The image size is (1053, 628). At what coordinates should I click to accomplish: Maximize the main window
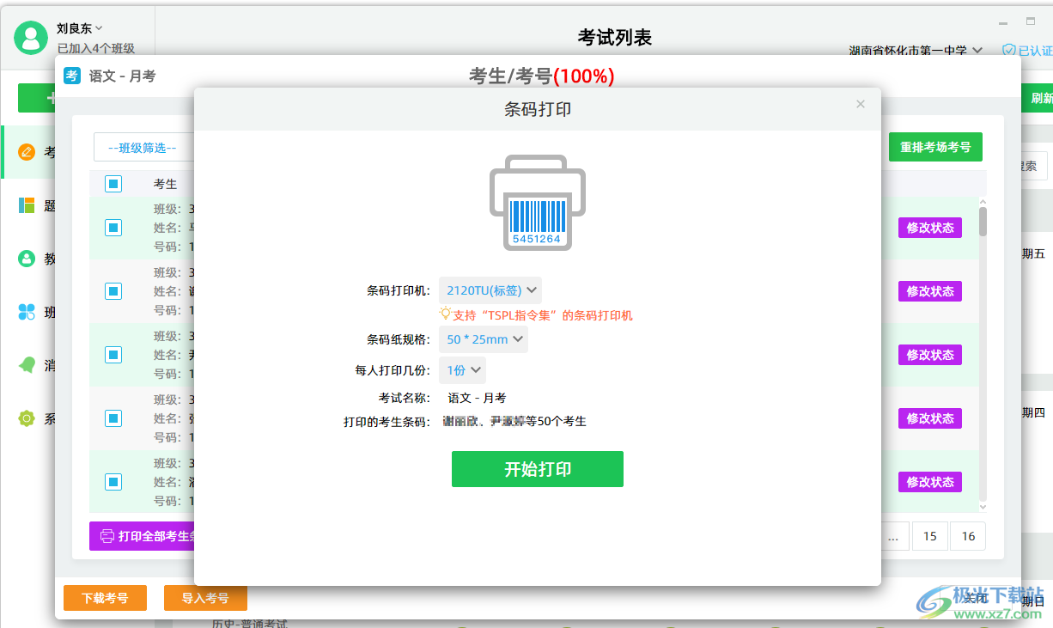pos(1031,21)
